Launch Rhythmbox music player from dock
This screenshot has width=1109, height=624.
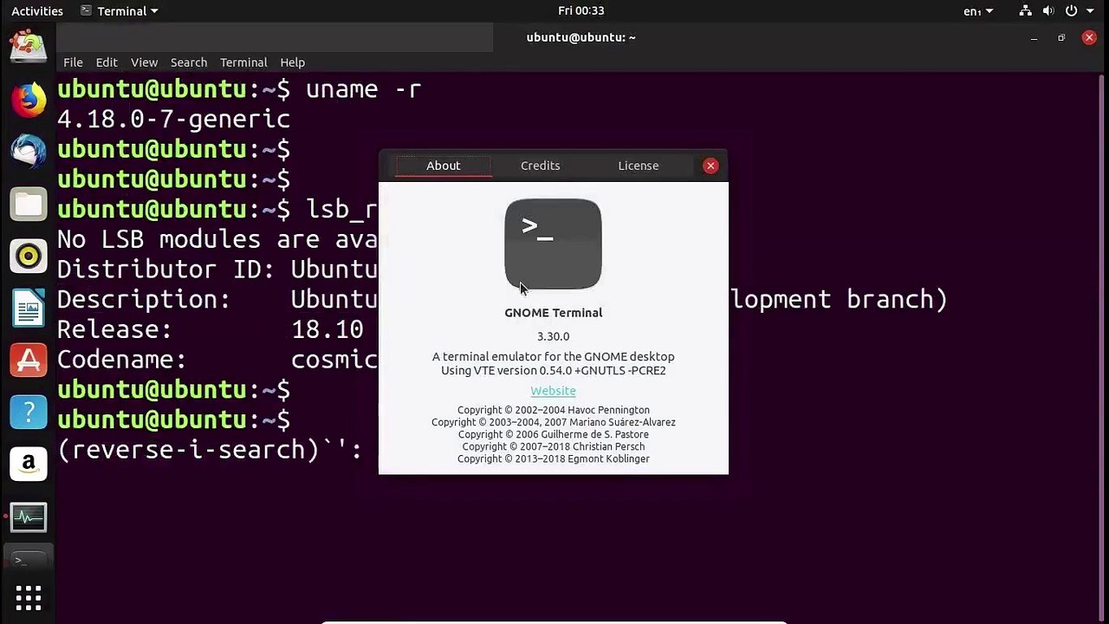point(28,257)
